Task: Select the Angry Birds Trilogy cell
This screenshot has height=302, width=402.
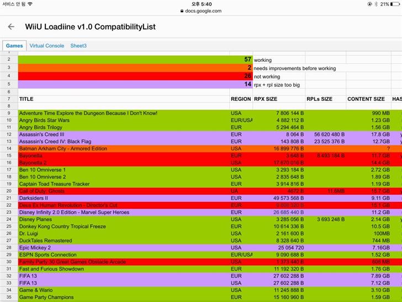Action: point(124,127)
